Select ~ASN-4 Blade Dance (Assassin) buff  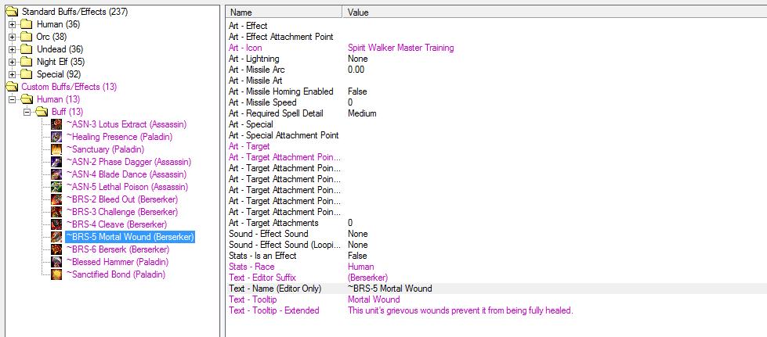tap(127, 175)
